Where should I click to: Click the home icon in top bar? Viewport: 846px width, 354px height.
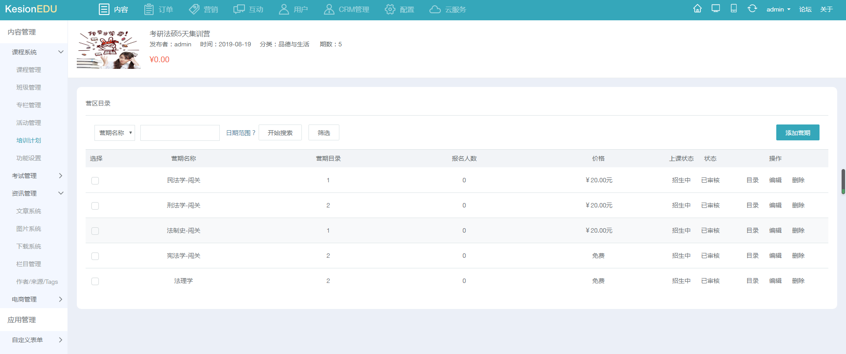coord(697,8)
